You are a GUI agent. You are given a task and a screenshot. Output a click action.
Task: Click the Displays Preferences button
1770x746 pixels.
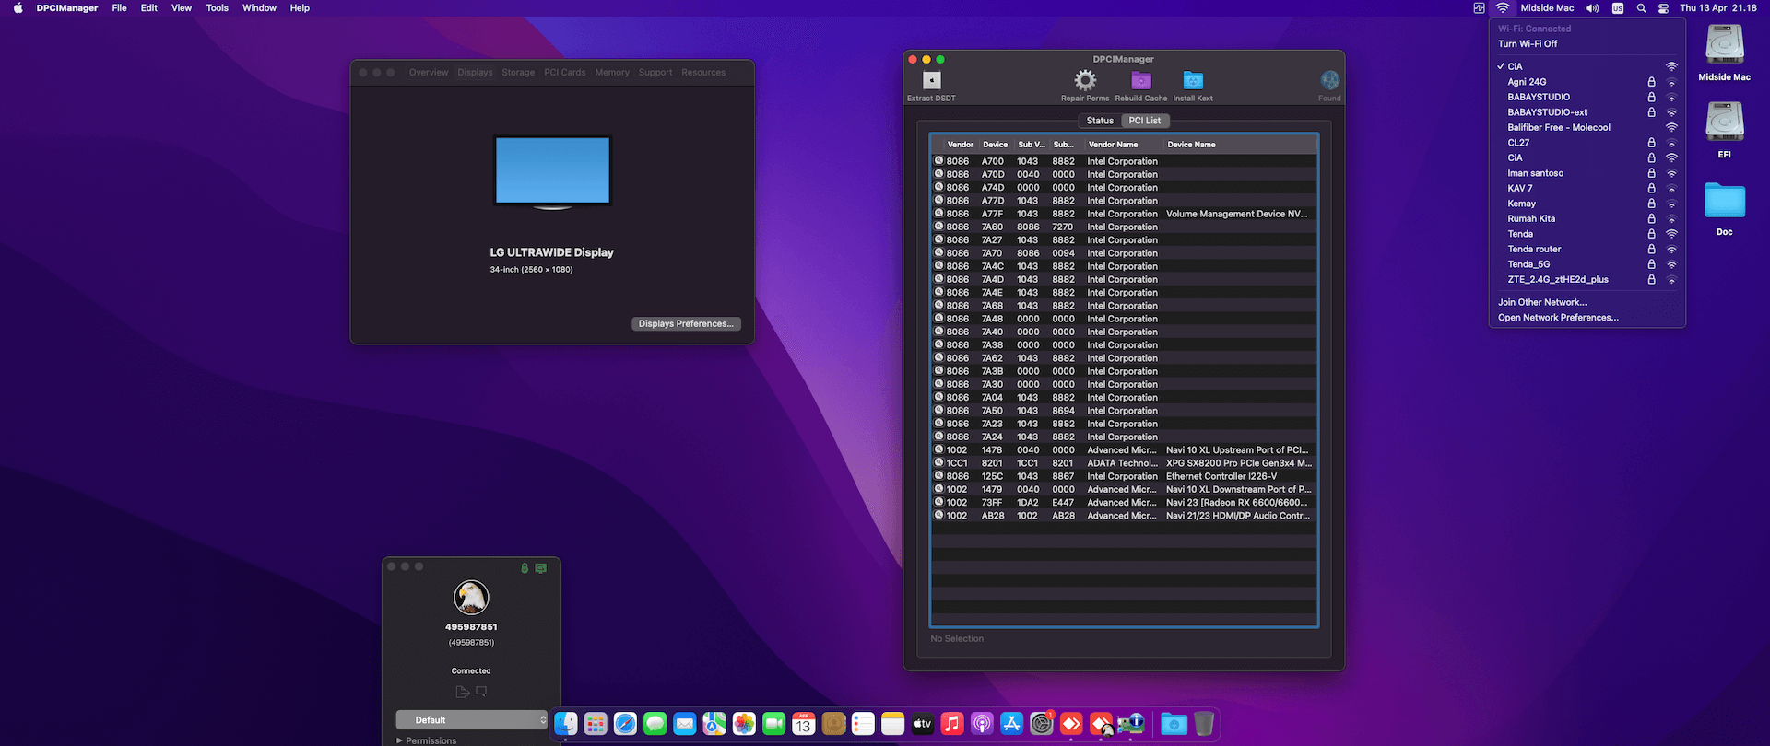[x=686, y=324]
